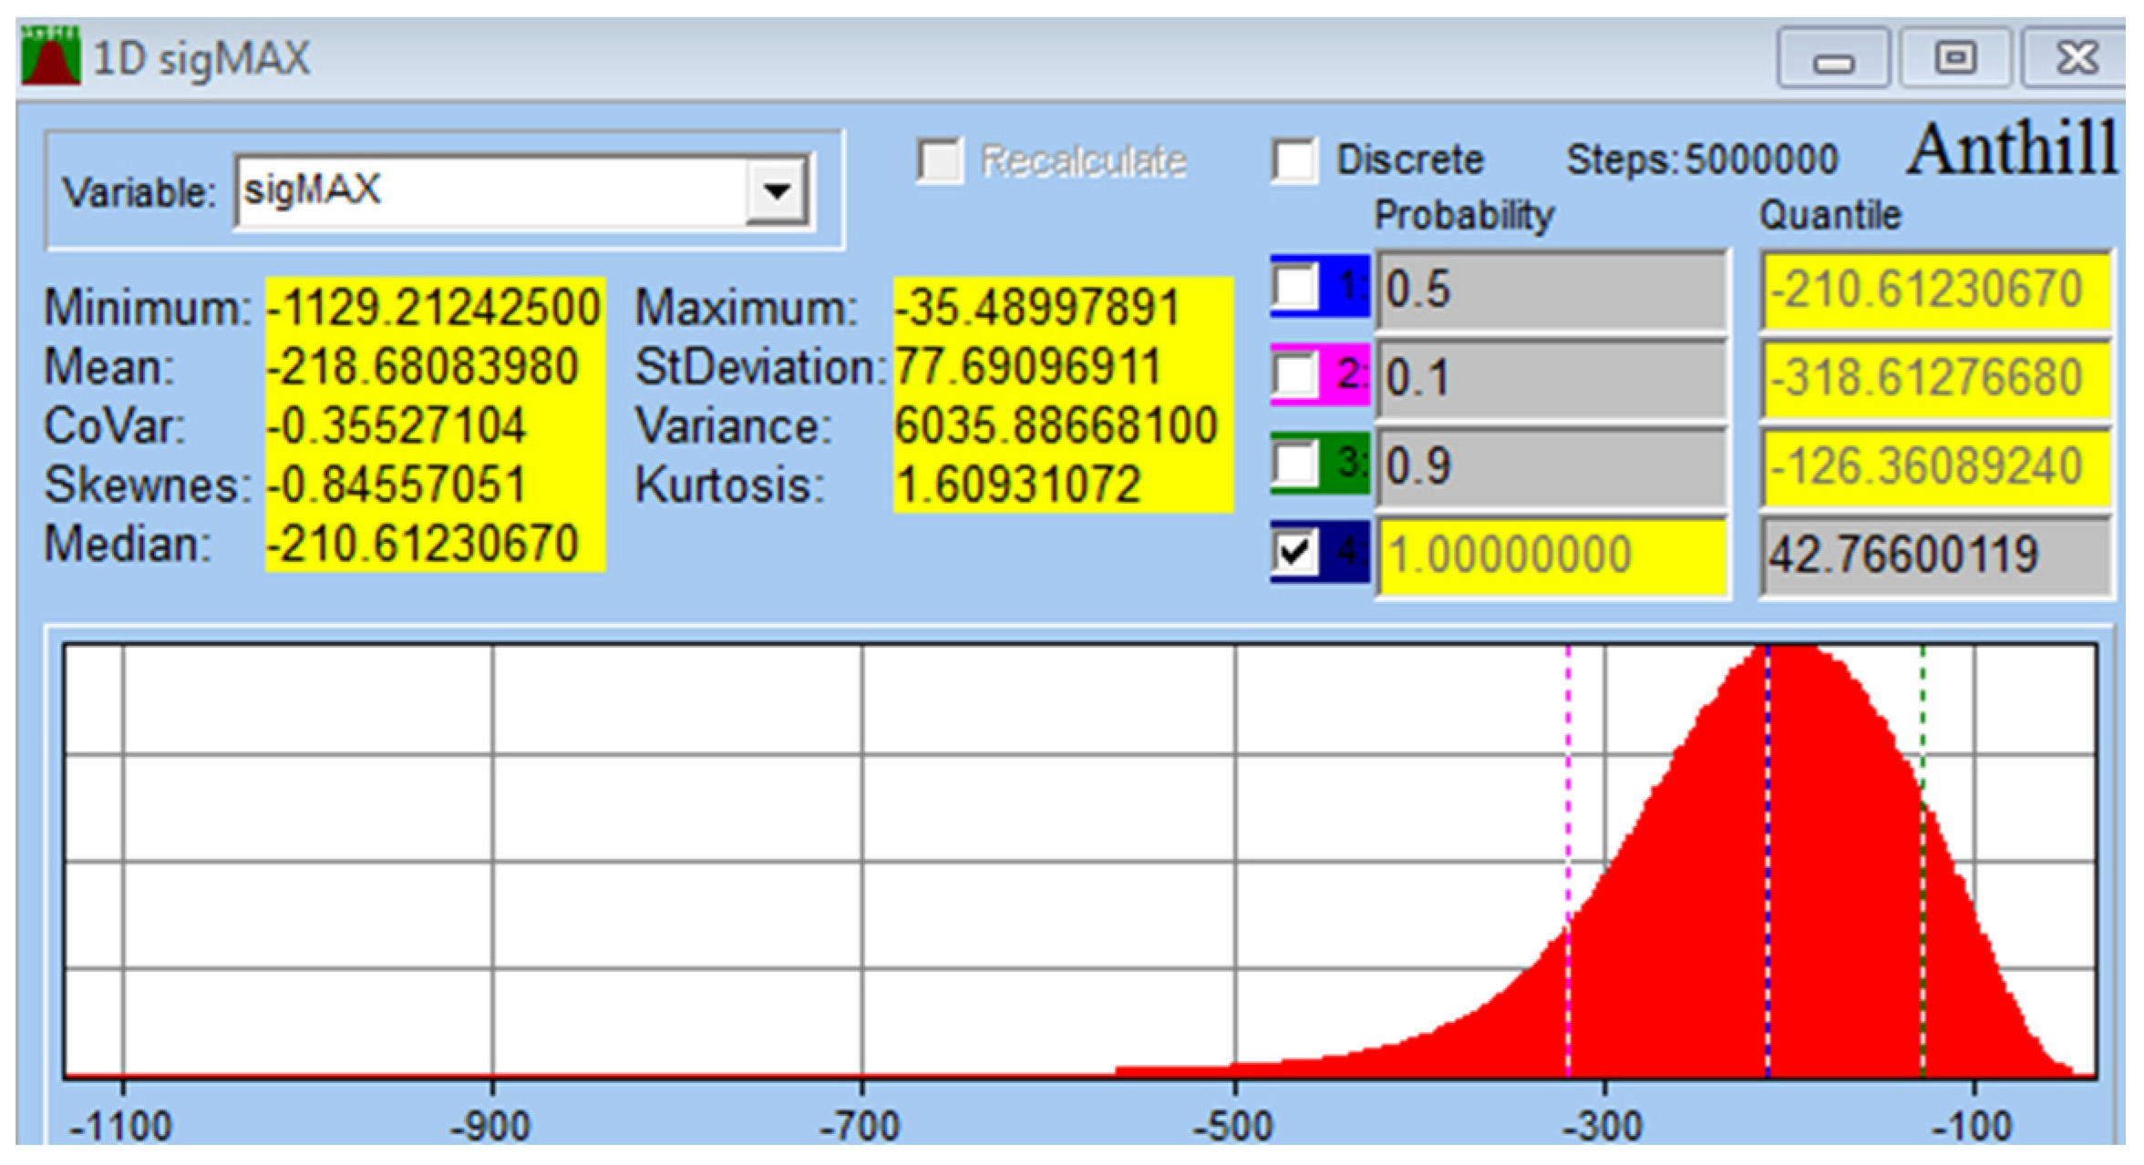Maximize the 1D sigMAX window
The height and width of the screenshot is (1165, 2144).
pyautogui.click(x=1955, y=58)
